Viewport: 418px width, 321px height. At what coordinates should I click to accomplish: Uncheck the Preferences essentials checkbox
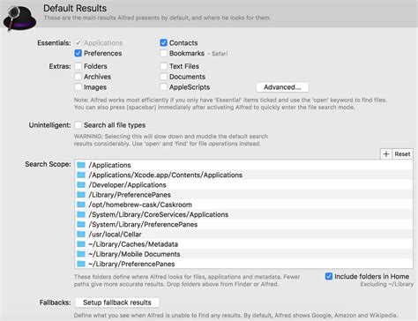point(78,53)
